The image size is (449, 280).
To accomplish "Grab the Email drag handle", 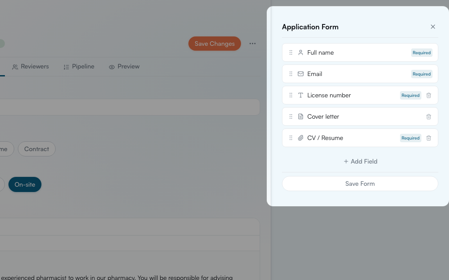I will point(290,74).
